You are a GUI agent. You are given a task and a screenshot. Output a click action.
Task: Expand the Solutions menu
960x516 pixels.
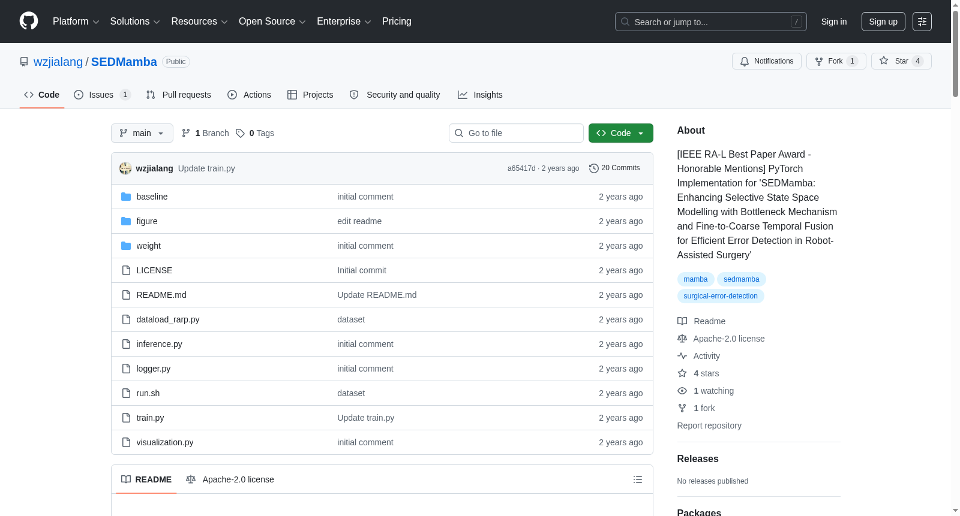135,22
